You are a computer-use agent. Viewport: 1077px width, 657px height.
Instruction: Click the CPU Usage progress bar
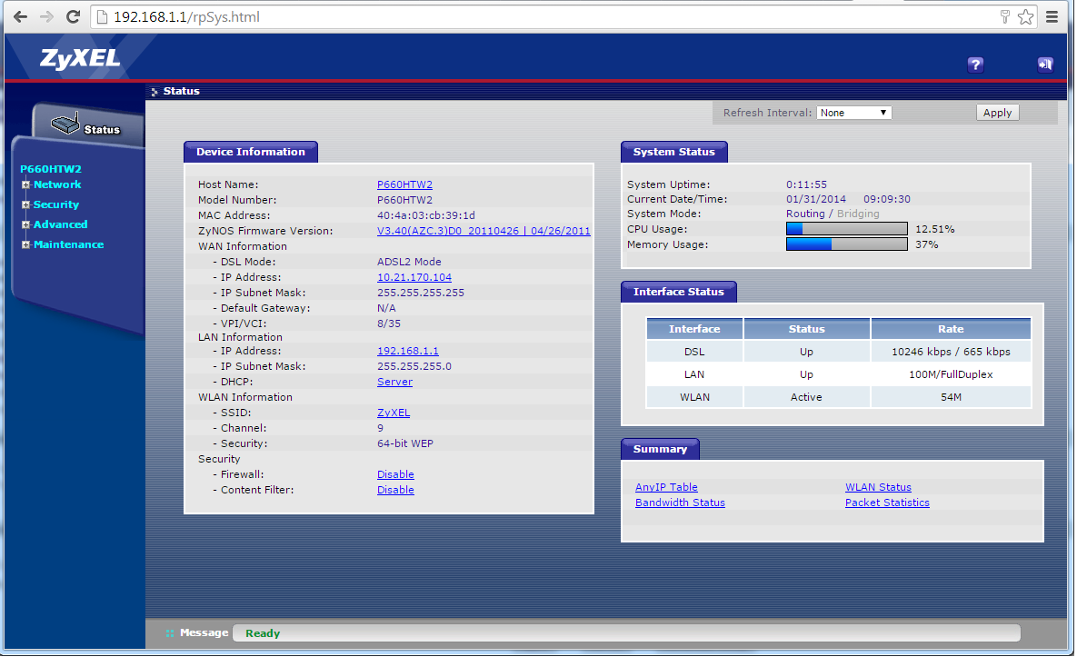pos(846,229)
